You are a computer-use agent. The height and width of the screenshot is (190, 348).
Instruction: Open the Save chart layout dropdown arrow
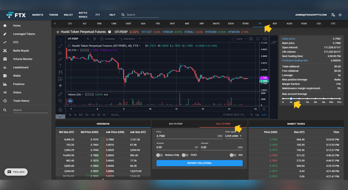point(245,39)
